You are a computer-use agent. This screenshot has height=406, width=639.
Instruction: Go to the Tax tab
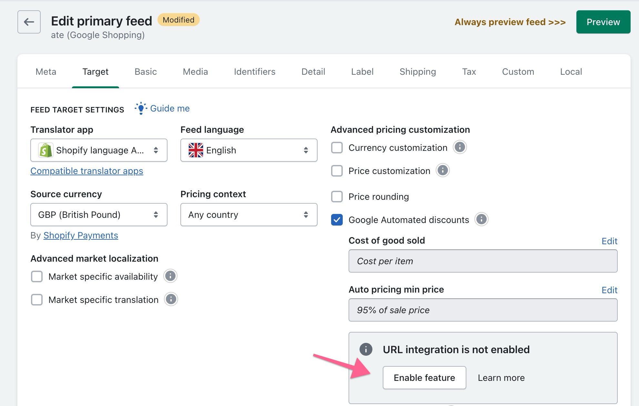(469, 72)
